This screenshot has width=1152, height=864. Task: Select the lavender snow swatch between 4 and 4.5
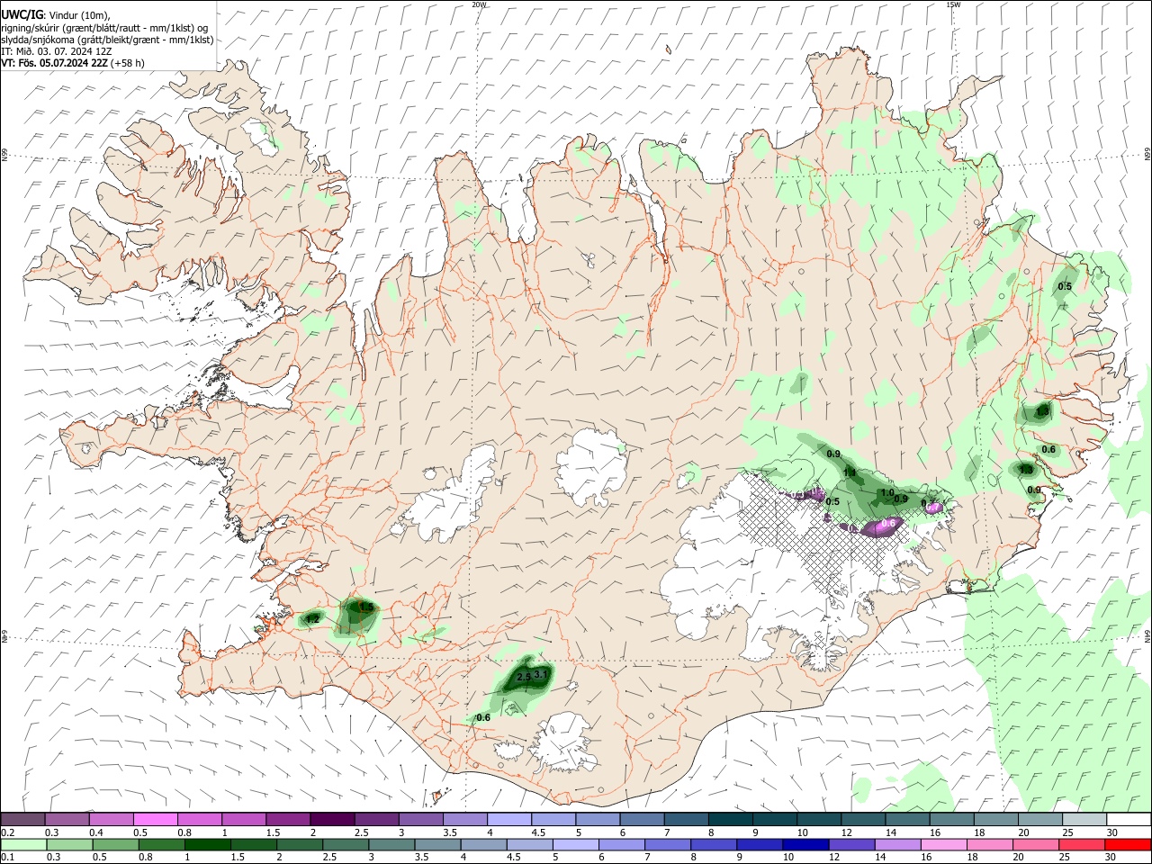[x=508, y=820]
